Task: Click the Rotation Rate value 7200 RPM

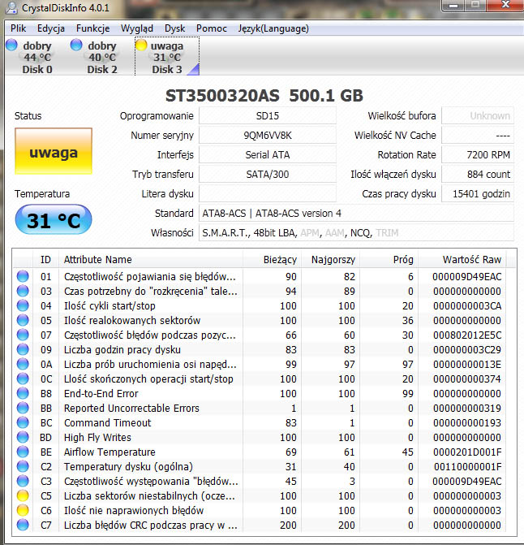Action: point(478,154)
